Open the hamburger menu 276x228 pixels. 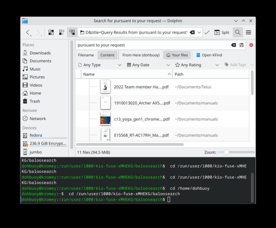click(248, 32)
